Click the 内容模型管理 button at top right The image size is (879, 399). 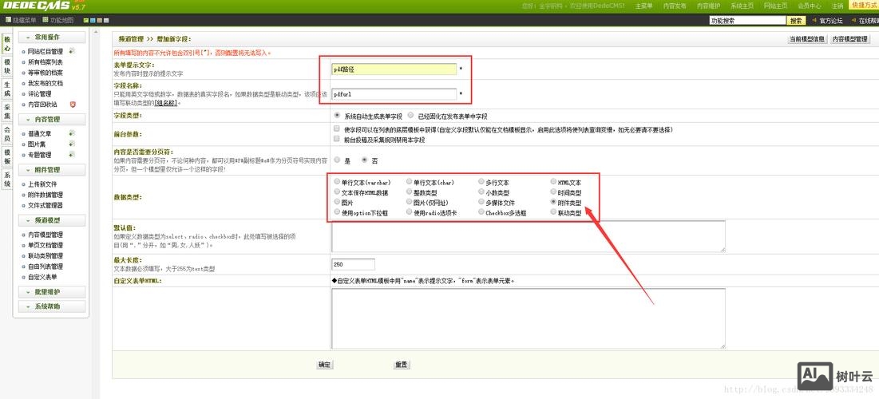click(x=849, y=38)
